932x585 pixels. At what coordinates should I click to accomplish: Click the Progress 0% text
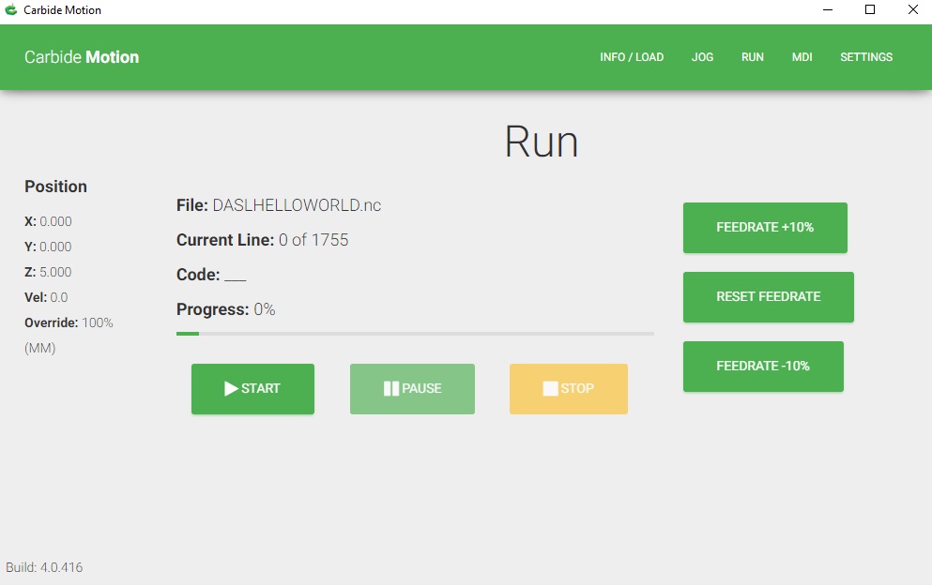[x=226, y=309]
